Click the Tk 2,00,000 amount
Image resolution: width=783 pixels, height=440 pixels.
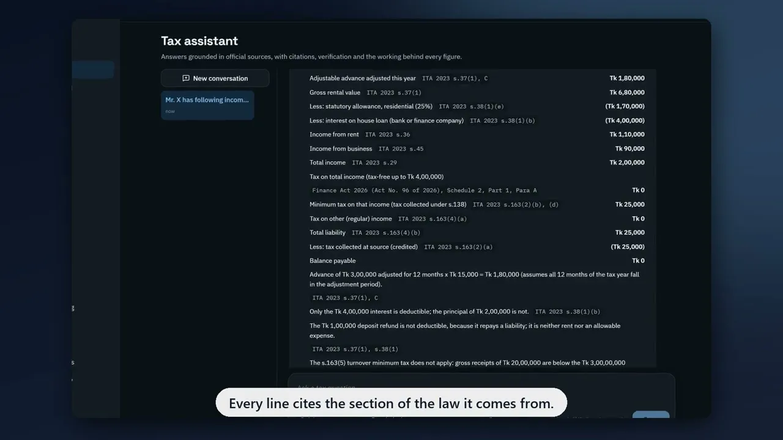(x=627, y=163)
